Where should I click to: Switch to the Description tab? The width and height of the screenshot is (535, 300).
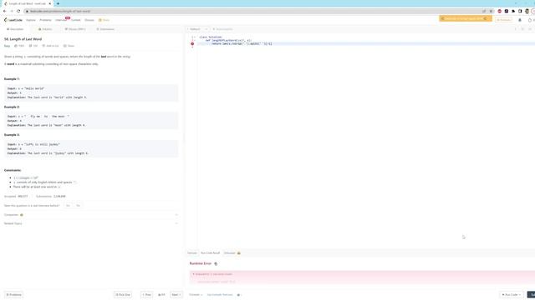tap(15, 29)
